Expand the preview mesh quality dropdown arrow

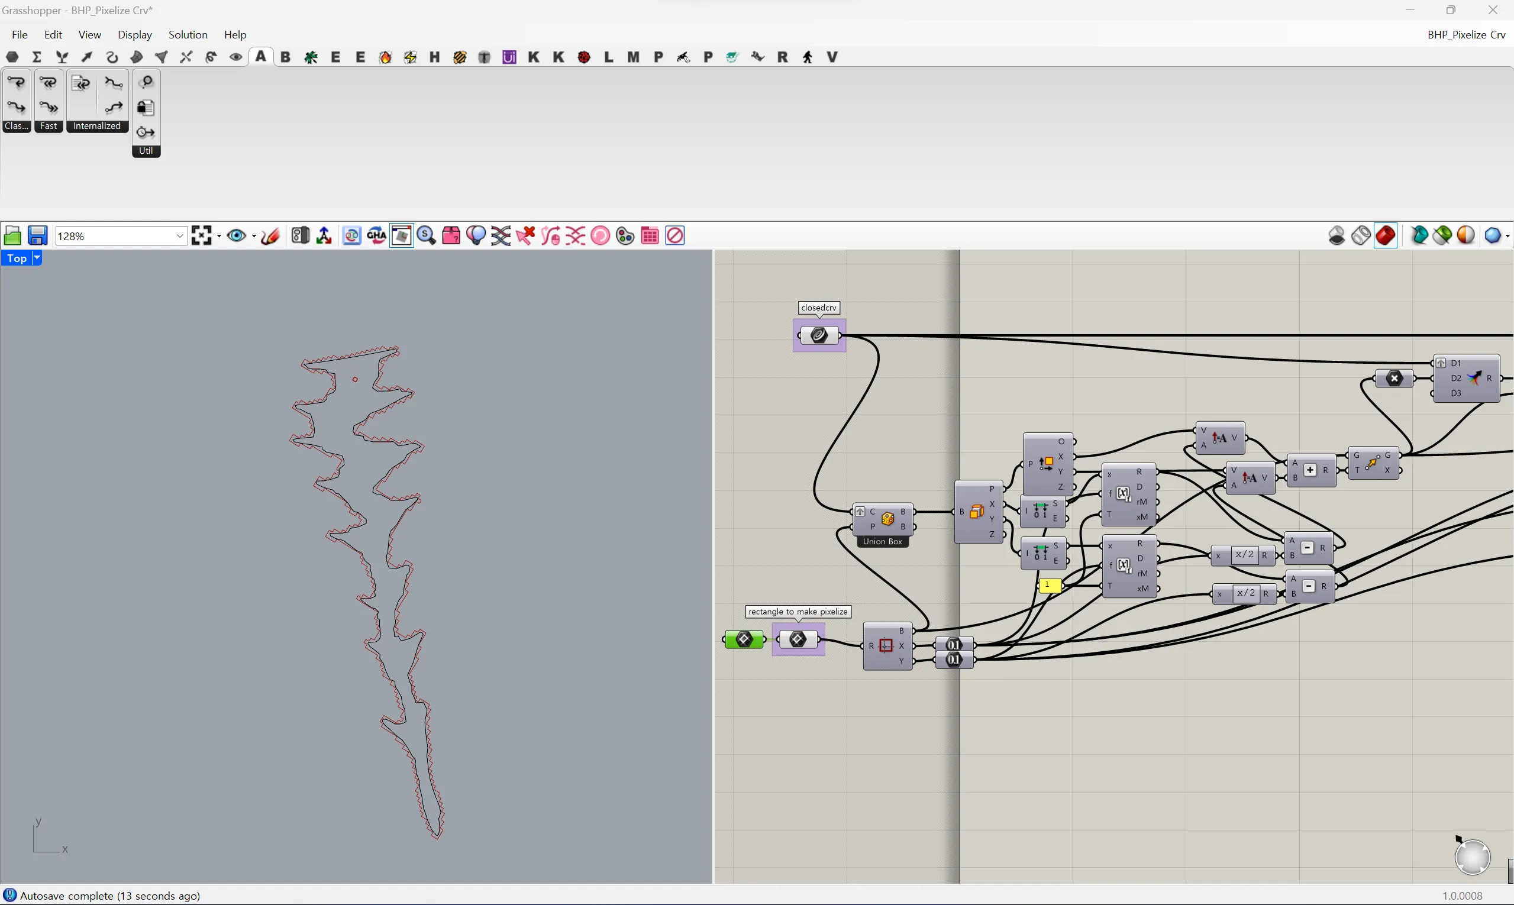[1508, 235]
